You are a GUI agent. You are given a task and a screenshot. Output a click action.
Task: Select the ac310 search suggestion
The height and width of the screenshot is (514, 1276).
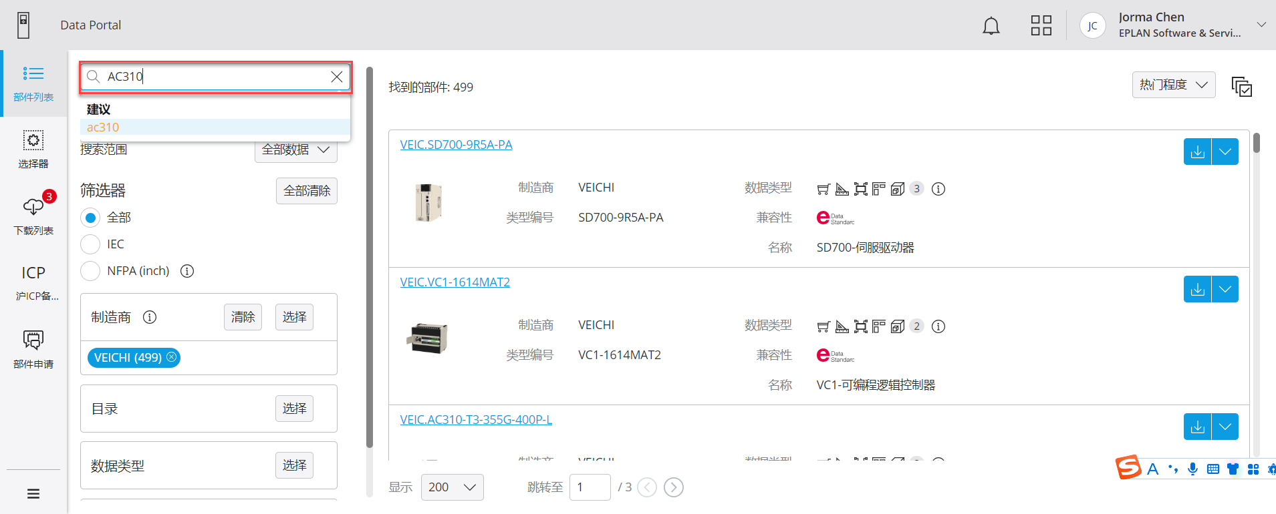(215, 127)
